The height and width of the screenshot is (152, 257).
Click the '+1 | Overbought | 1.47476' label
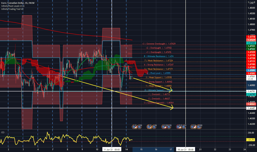pyautogui.click(x=159, y=52)
